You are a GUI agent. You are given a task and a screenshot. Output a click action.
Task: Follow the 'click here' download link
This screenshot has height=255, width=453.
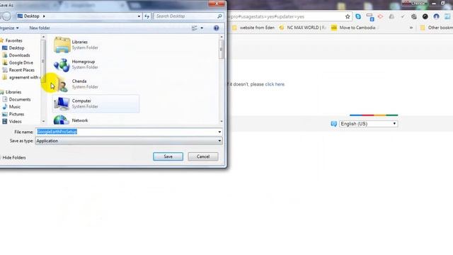[275, 84]
